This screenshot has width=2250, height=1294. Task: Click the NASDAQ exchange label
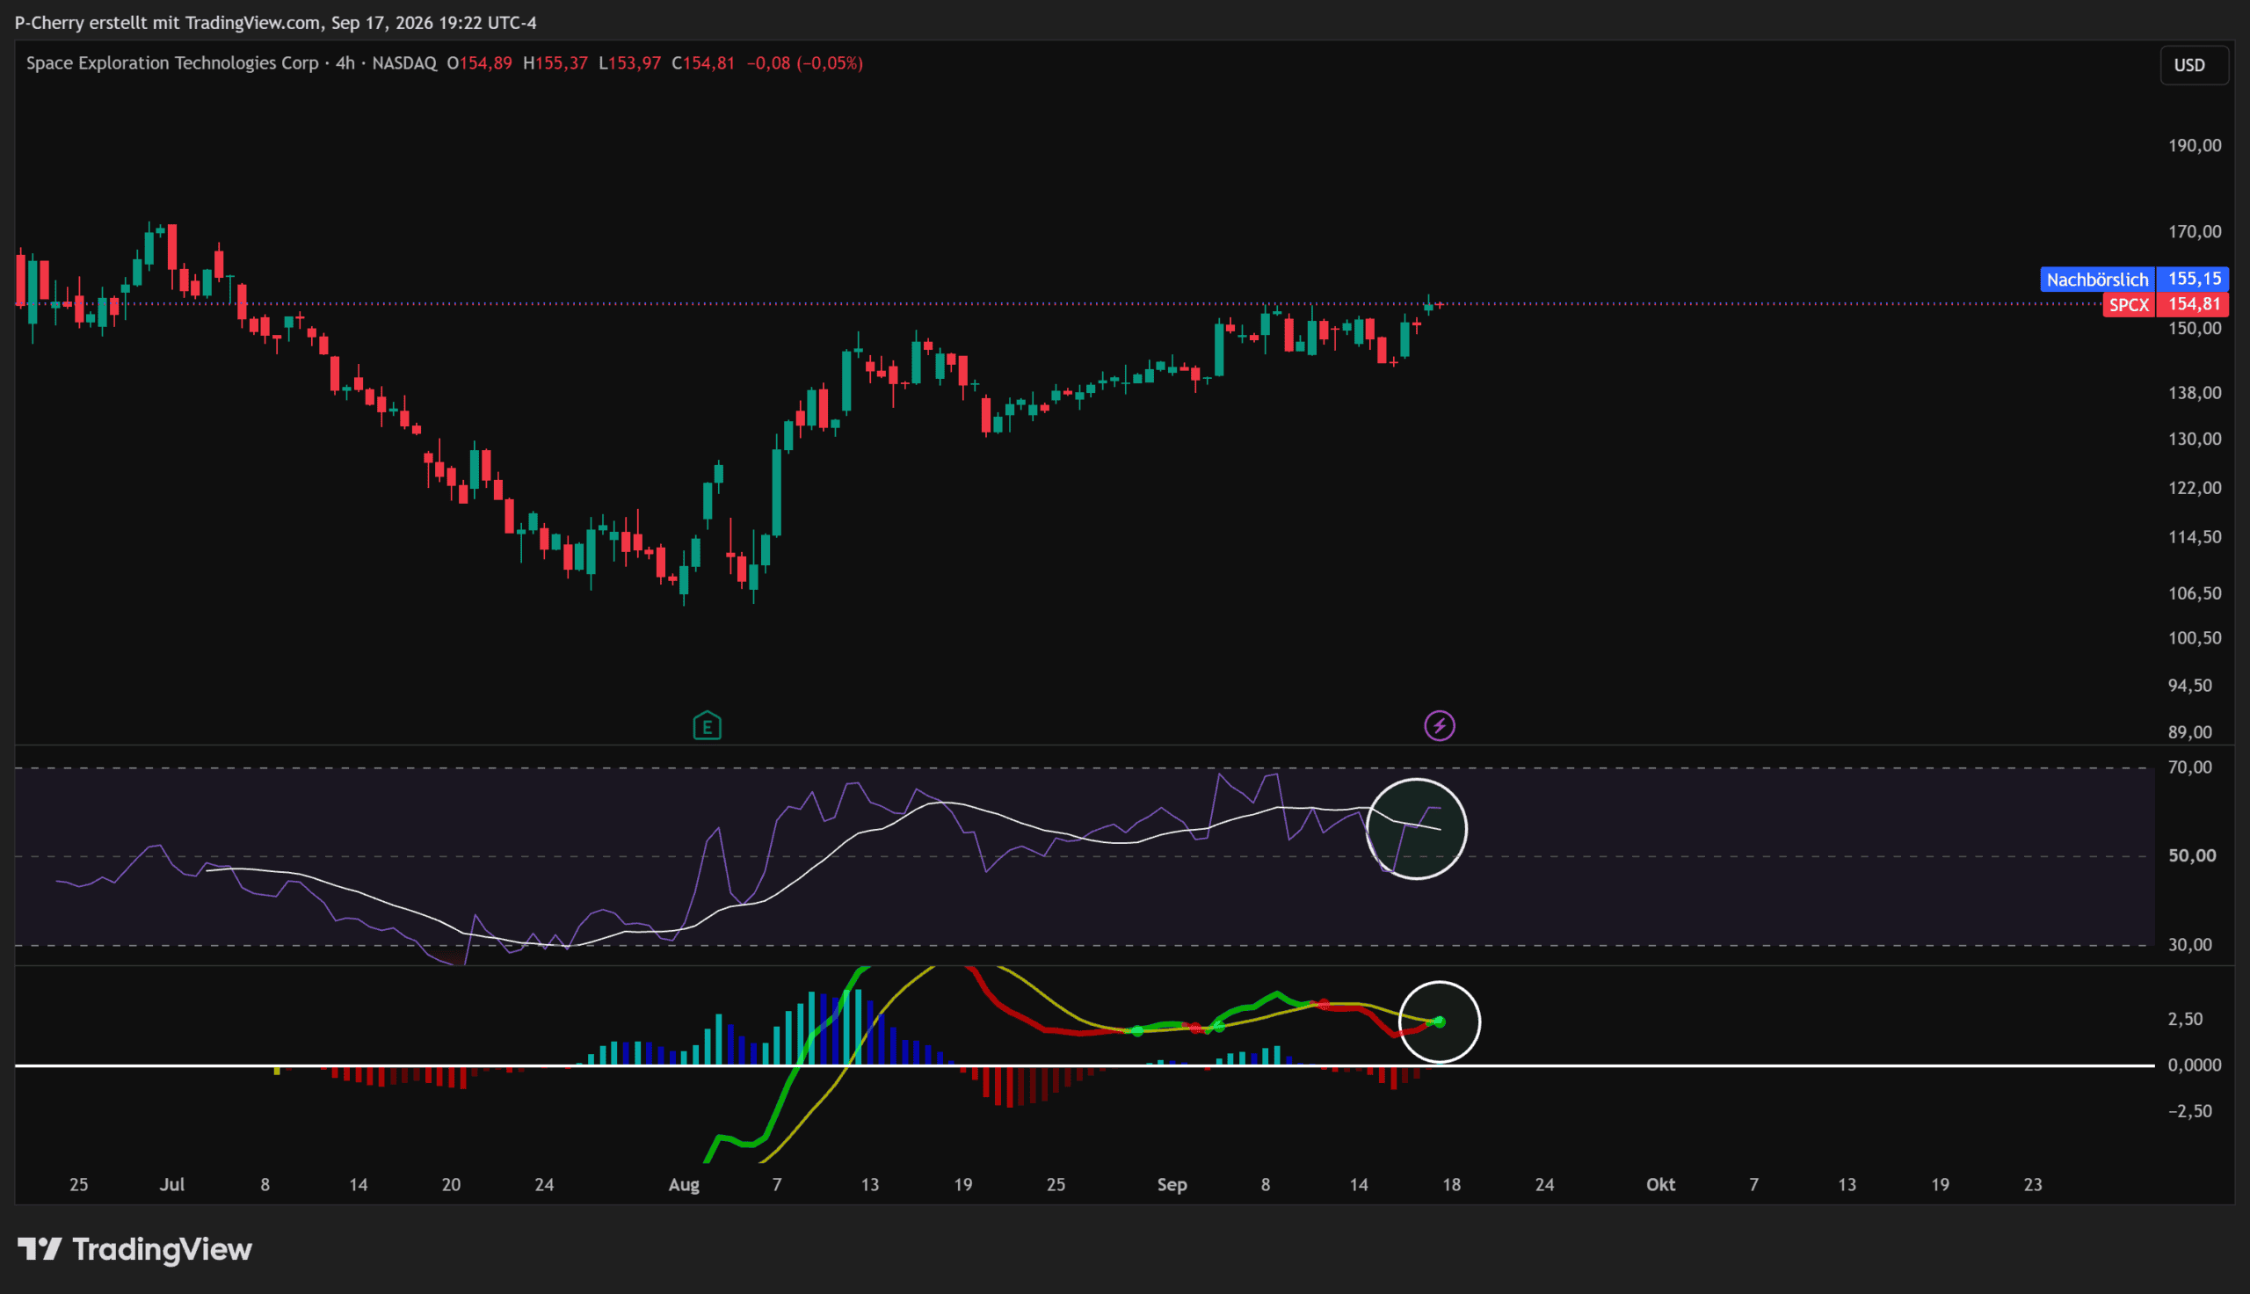(404, 63)
